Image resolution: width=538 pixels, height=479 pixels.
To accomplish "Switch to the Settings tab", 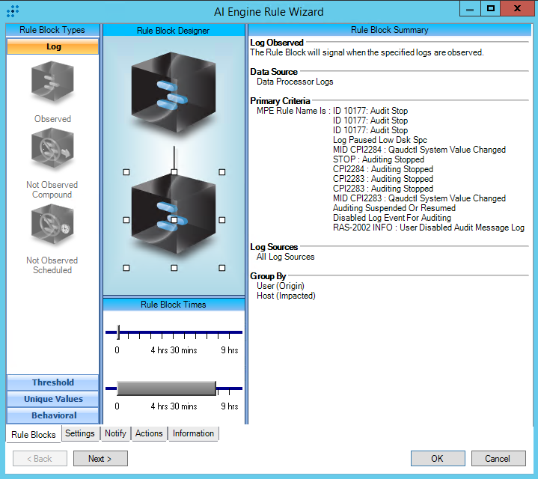I will pos(79,433).
